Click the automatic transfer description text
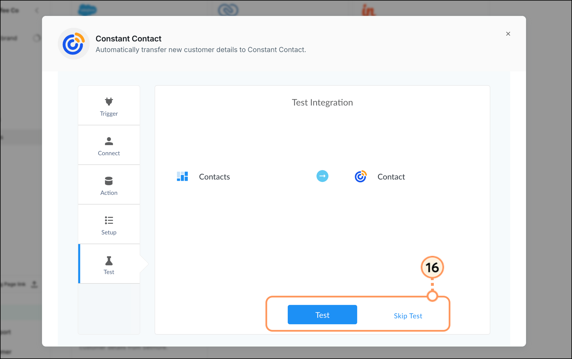 click(x=201, y=50)
